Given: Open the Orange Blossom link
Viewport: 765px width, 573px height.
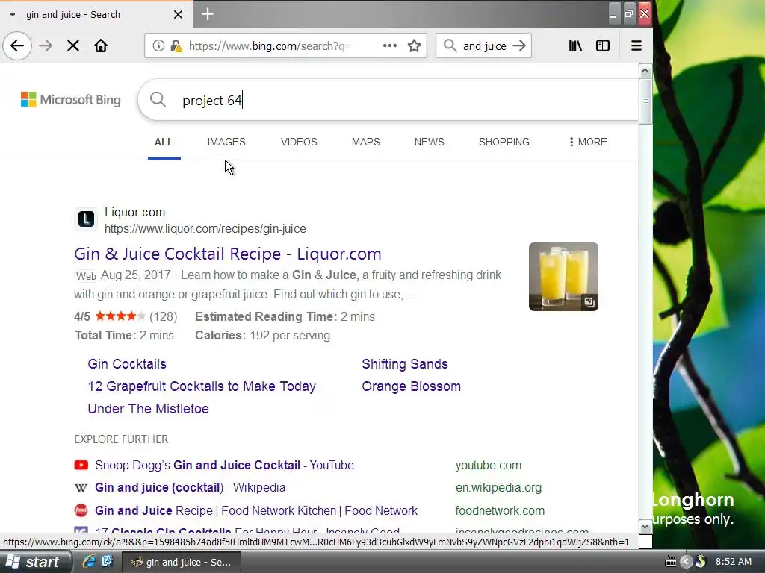Looking at the screenshot, I should (x=412, y=386).
